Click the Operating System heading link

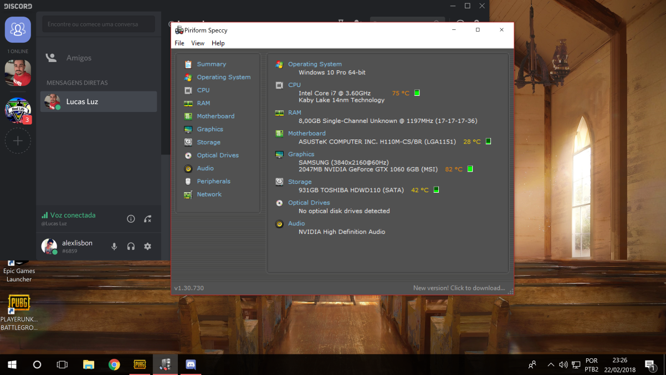pos(315,64)
